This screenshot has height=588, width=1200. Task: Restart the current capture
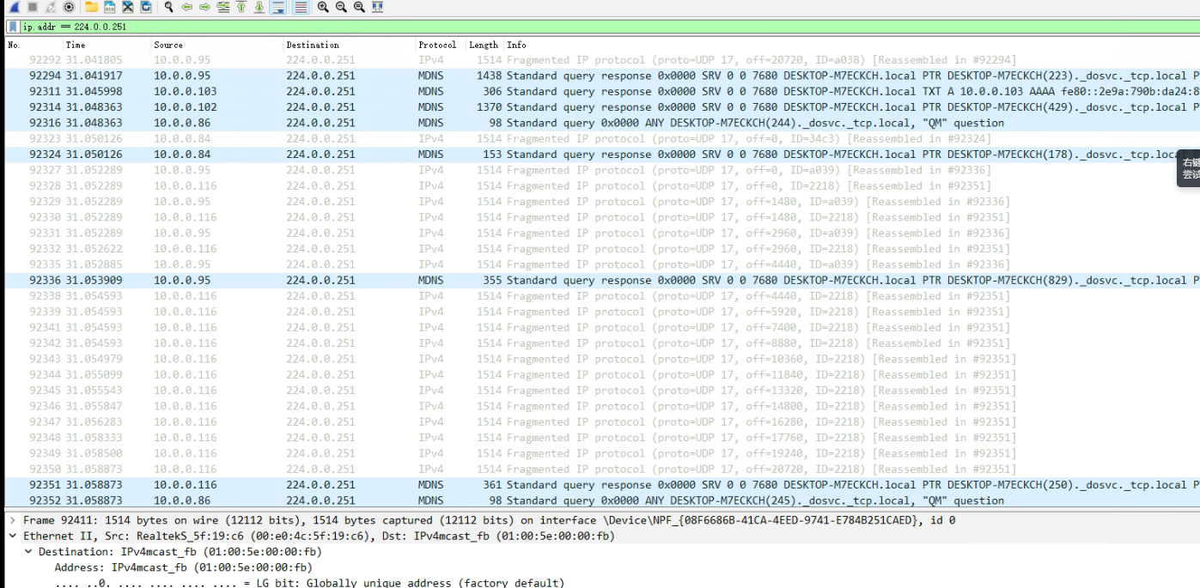(x=51, y=7)
